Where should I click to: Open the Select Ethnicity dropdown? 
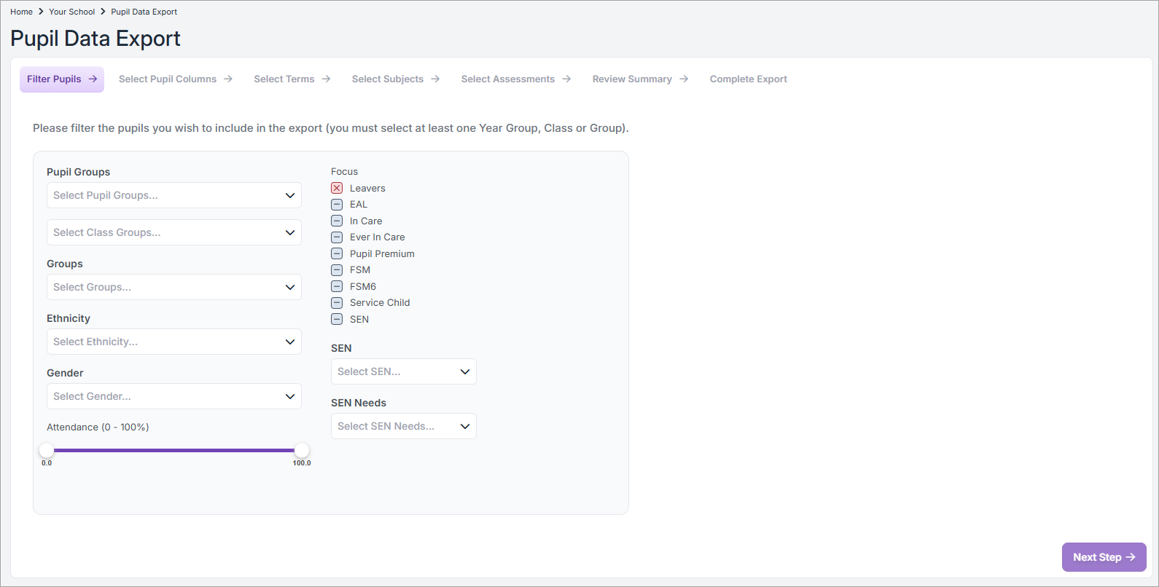pos(173,342)
